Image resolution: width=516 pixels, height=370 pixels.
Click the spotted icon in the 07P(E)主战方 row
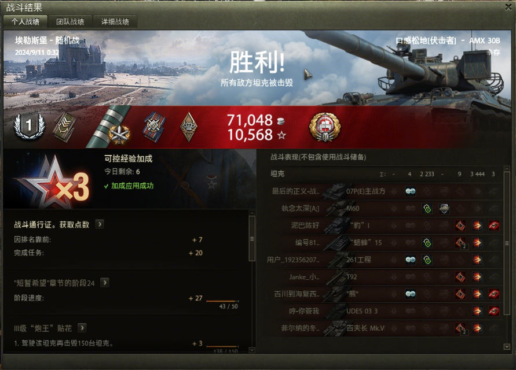click(x=410, y=191)
